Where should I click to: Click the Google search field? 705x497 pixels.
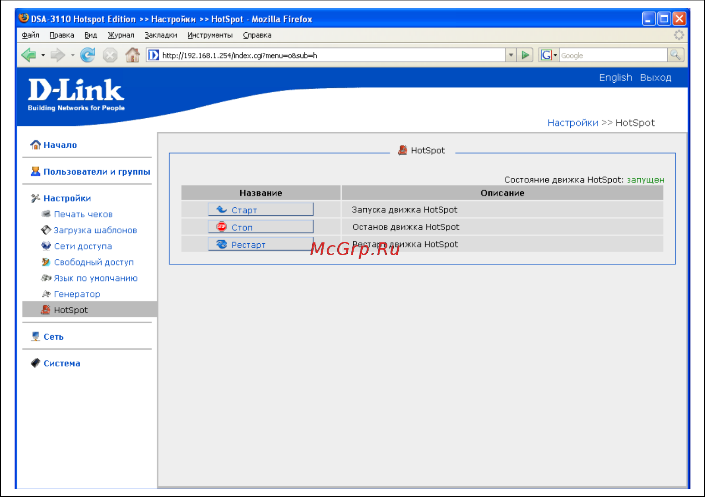point(613,55)
